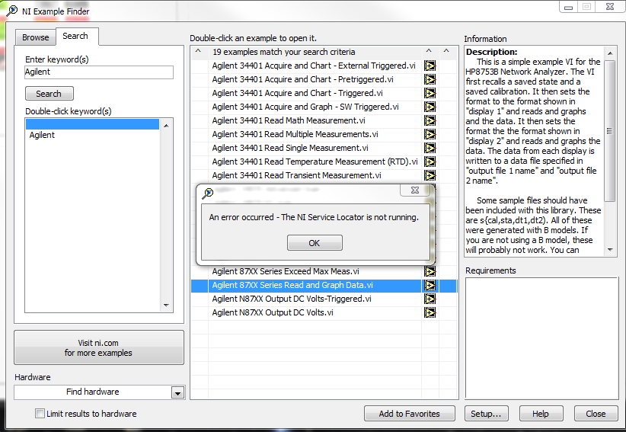The height and width of the screenshot is (432, 626).
Task: Select Agilent 34401 Read Multiple Measurements.vi
Action: point(295,134)
